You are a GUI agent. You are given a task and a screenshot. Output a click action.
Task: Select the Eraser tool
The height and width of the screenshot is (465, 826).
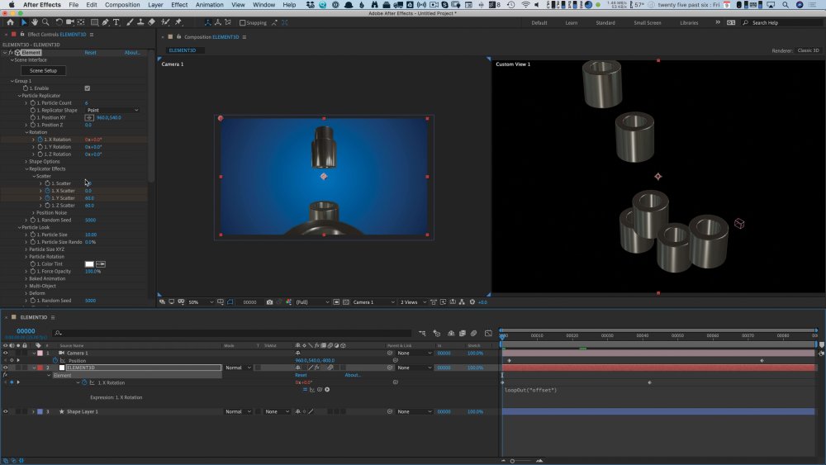(x=151, y=22)
